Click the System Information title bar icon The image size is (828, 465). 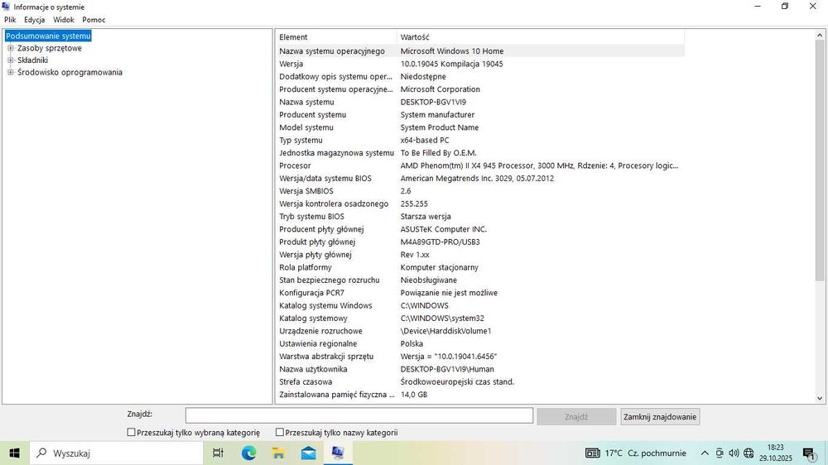coord(6,7)
